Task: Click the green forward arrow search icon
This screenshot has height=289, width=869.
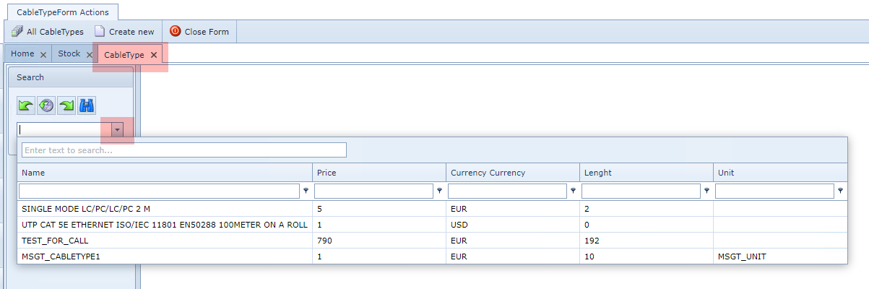Action: point(66,105)
